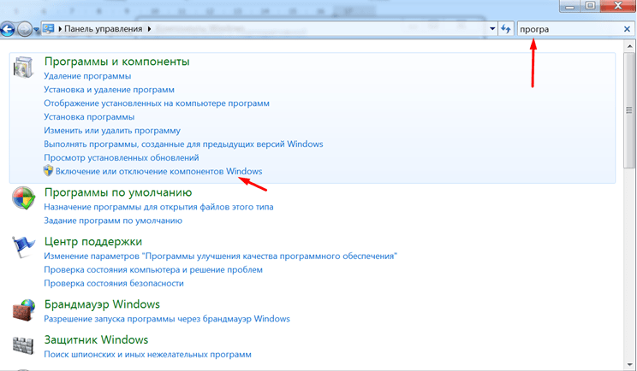Open Проверка состояния безопасности link
This screenshot has height=371, width=637.
pyautogui.click(x=114, y=283)
